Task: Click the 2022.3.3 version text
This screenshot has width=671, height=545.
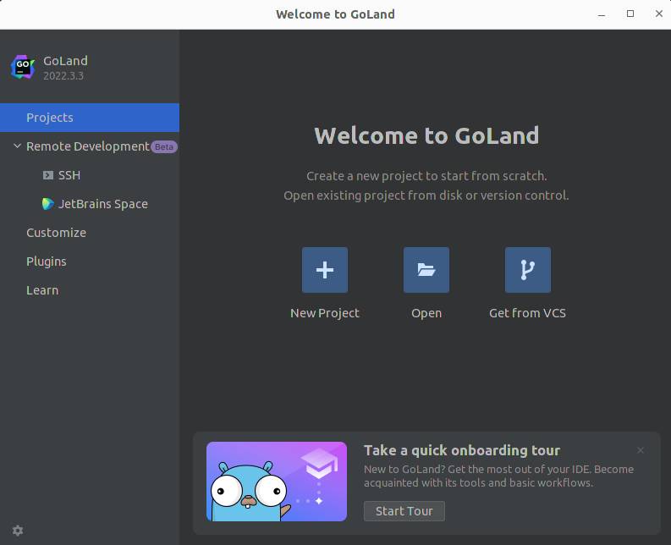Action: 63,76
